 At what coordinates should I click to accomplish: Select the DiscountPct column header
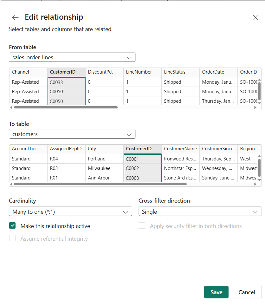(104, 72)
